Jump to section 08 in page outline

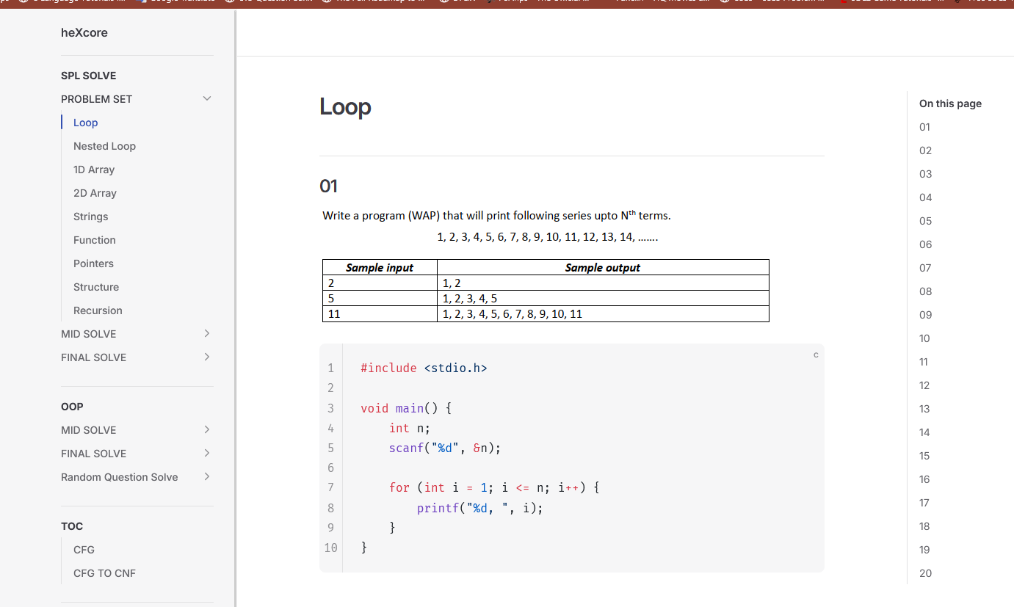pyautogui.click(x=925, y=291)
